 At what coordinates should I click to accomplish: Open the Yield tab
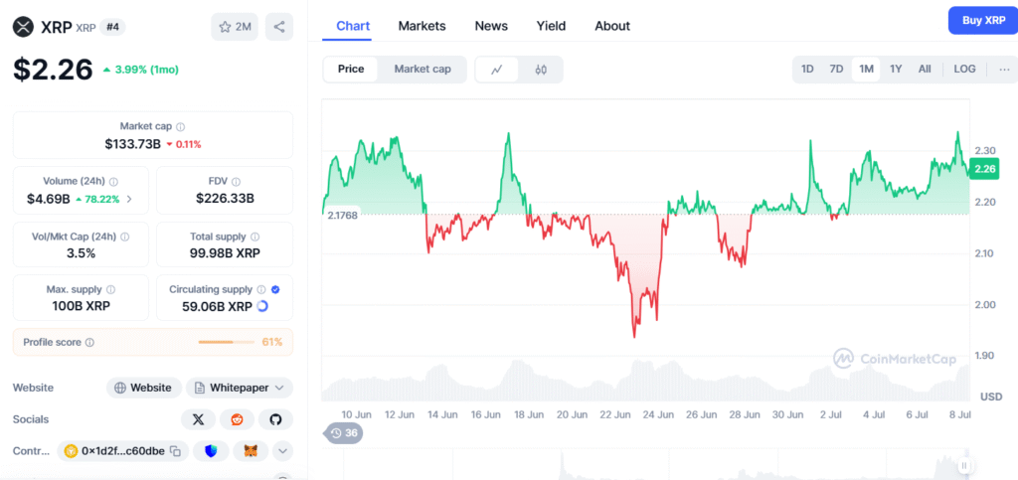(551, 26)
